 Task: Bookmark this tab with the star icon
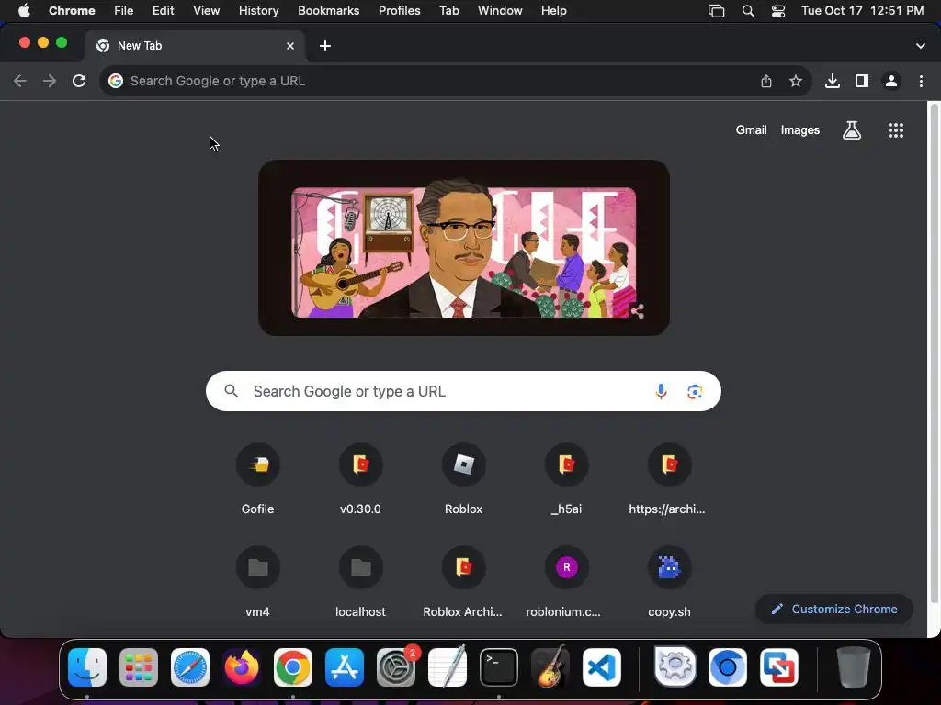(796, 81)
